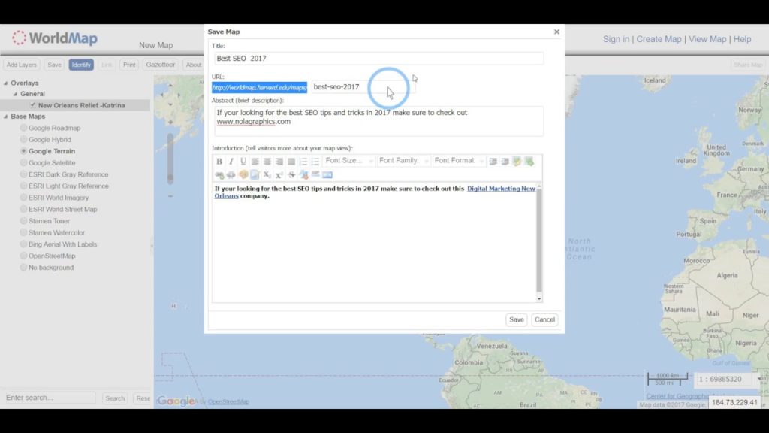Screen dimensions: 769x433
Task: Apply strikethrough formatting
Action: coord(291,174)
